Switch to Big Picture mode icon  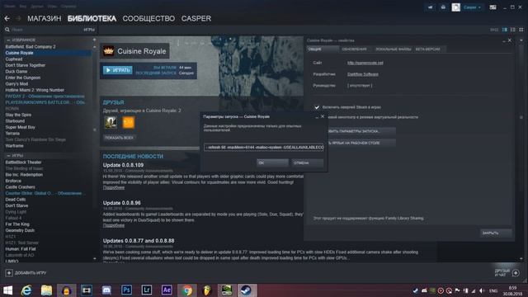point(493,7)
